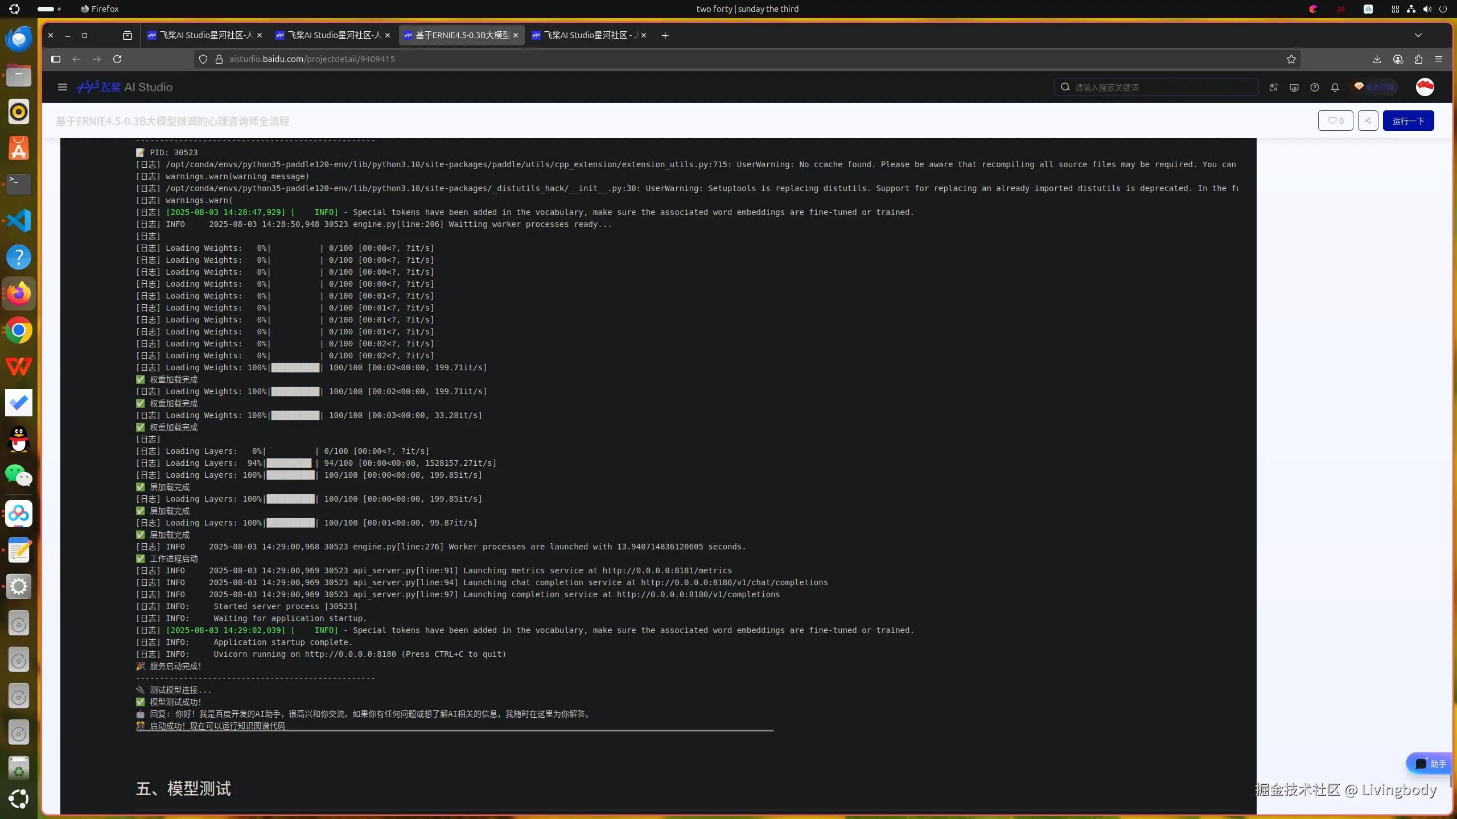Toggle the Firefox sidebar button
1457x819 pixels.
click(56, 59)
